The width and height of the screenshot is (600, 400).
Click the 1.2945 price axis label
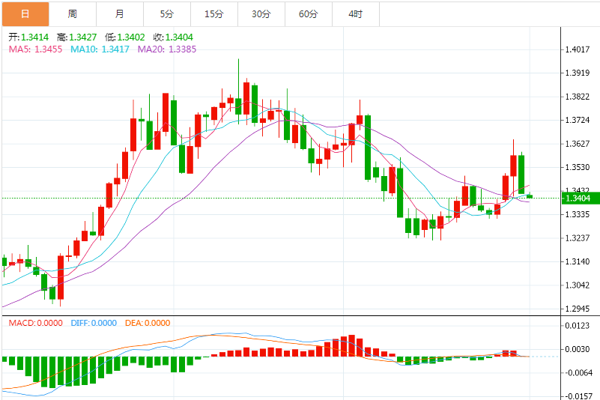pyautogui.click(x=578, y=309)
